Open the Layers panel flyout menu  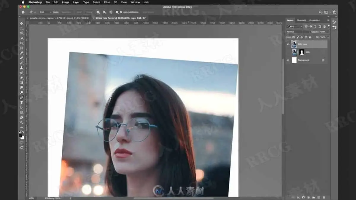(328, 20)
